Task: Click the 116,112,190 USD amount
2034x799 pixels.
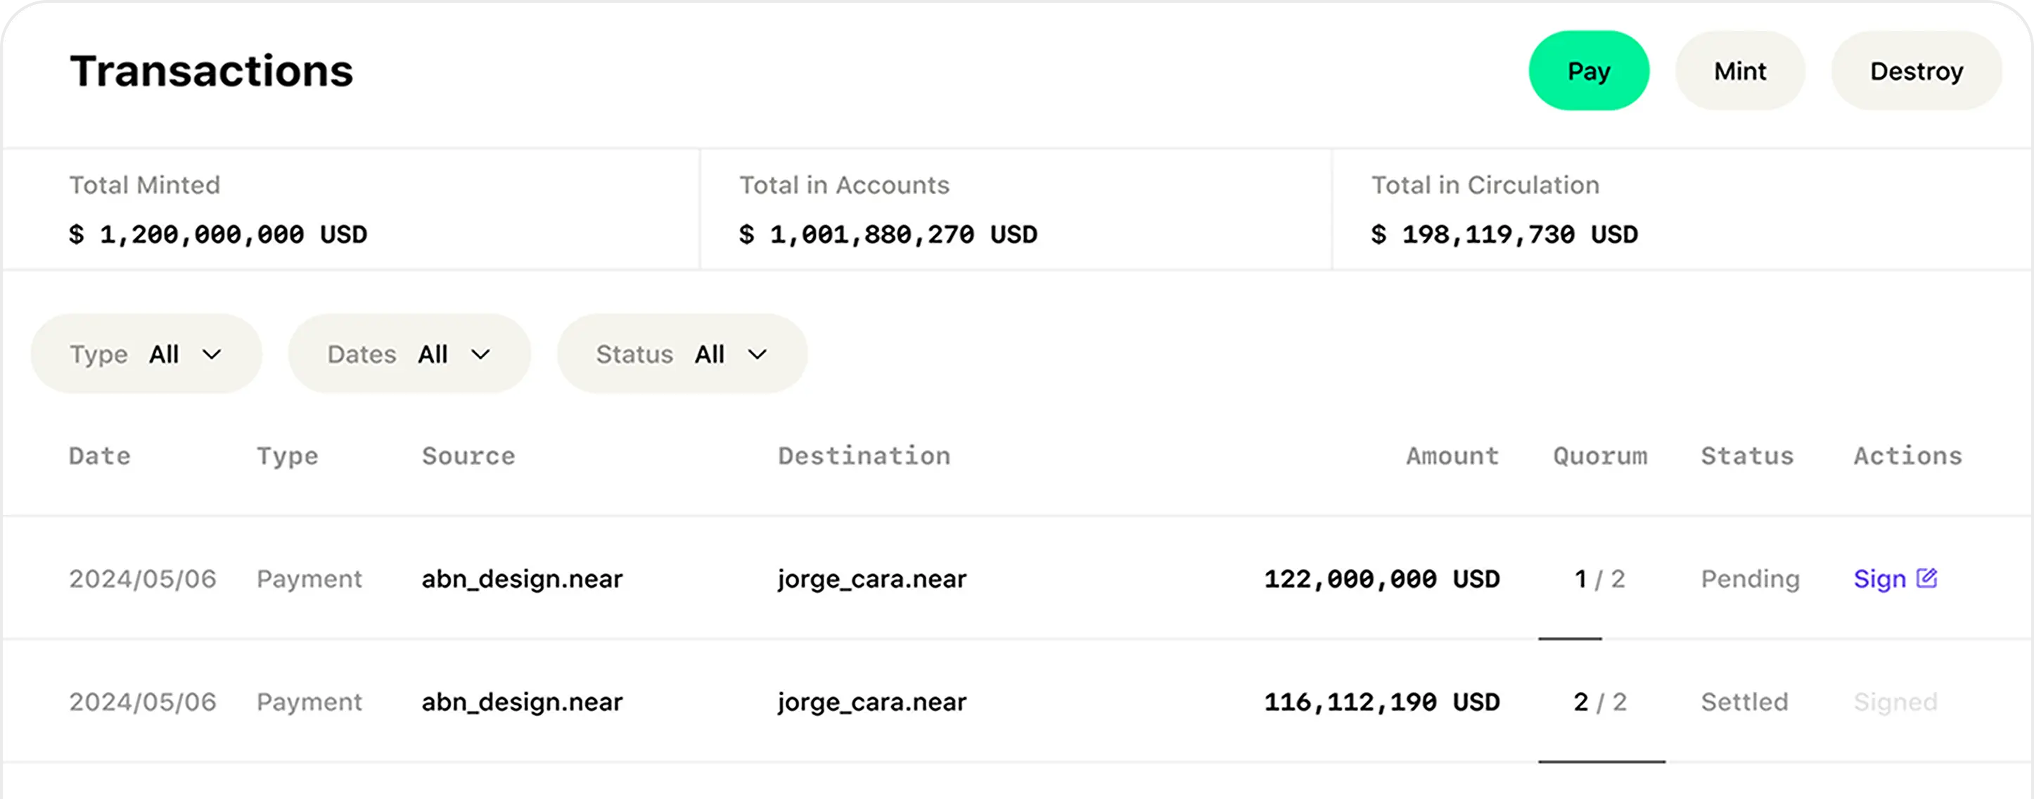Action: coord(1382,702)
